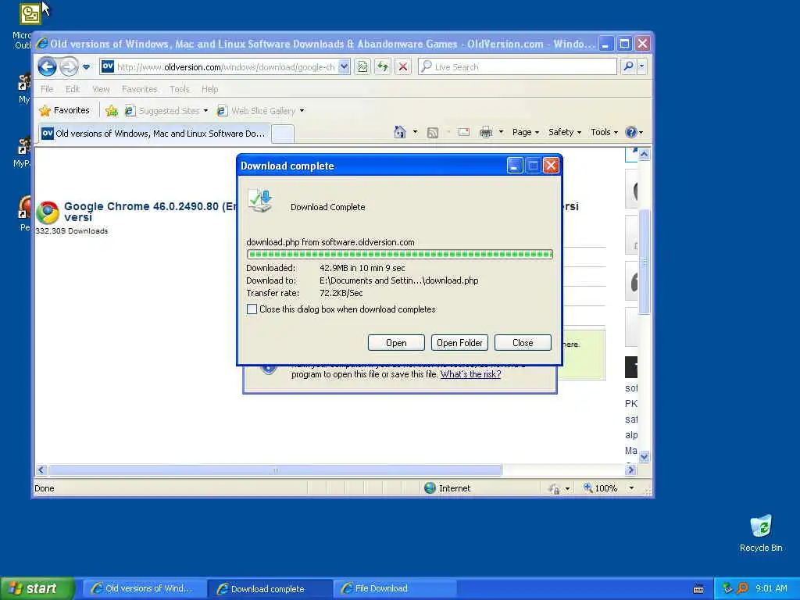Click the horizontal scrollbar thumb

pyautogui.click(x=275, y=470)
